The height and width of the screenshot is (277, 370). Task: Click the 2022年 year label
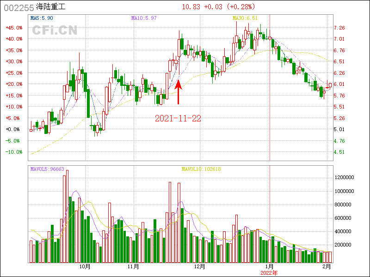click(x=269, y=273)
